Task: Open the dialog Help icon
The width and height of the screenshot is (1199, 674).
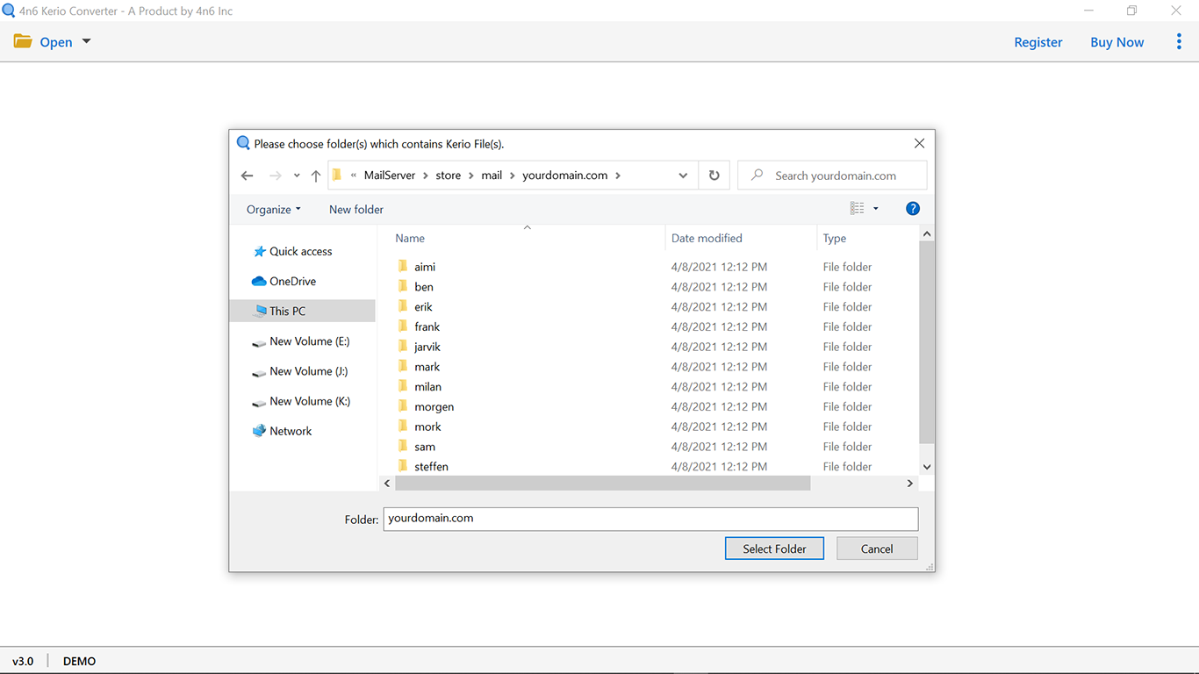Action: click(913, 208)
